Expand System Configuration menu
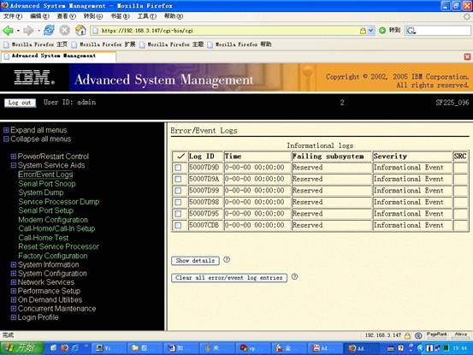 click(x=14, y=273)
